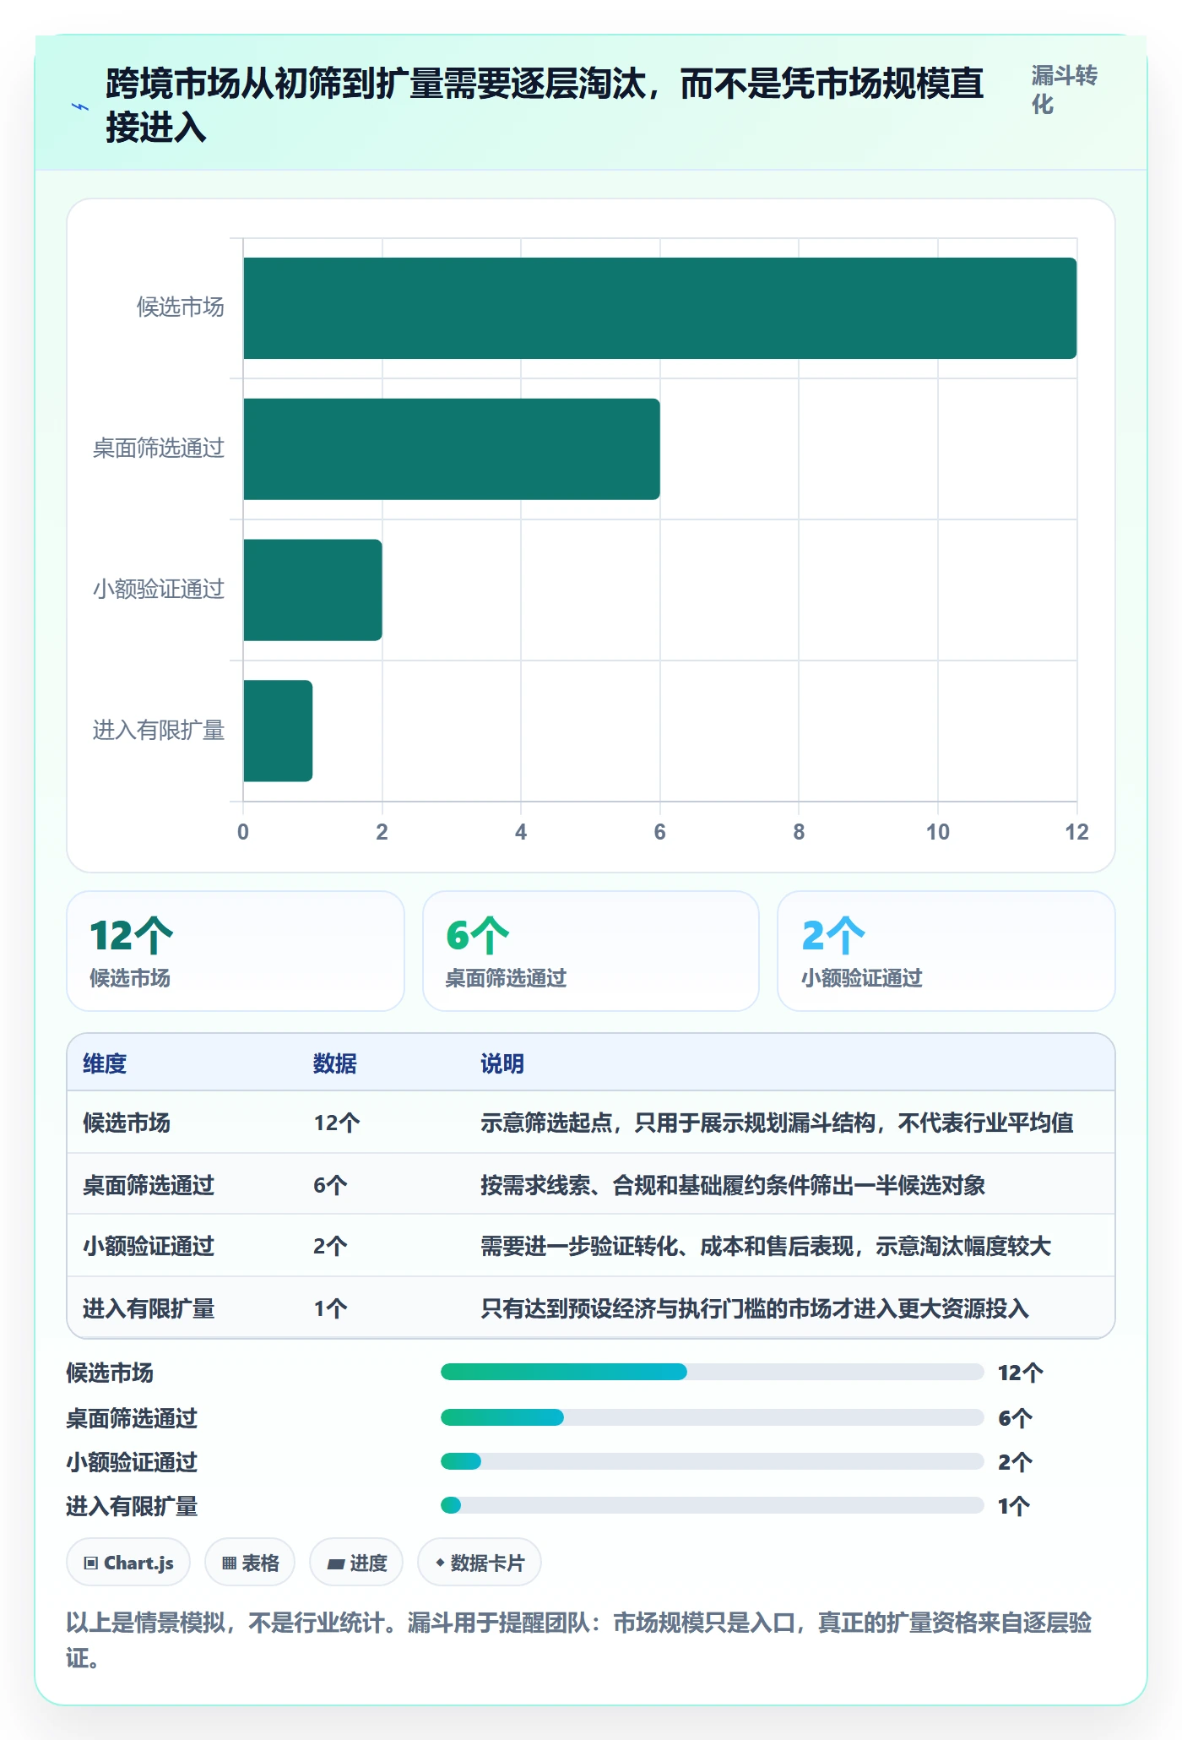Screen dimensions: 1182x1740
Task: Select the 进入有限扩量 chart bar
Action: click(x=278, y=731)
